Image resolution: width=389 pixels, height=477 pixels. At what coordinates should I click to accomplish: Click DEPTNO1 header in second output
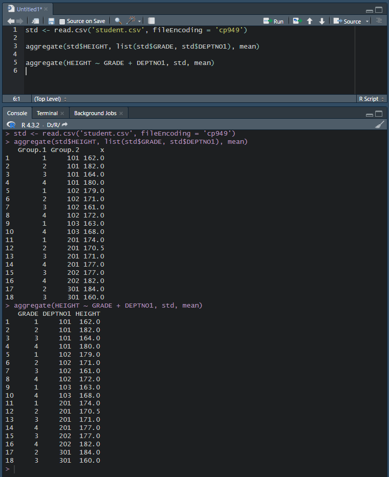(57, 314)
